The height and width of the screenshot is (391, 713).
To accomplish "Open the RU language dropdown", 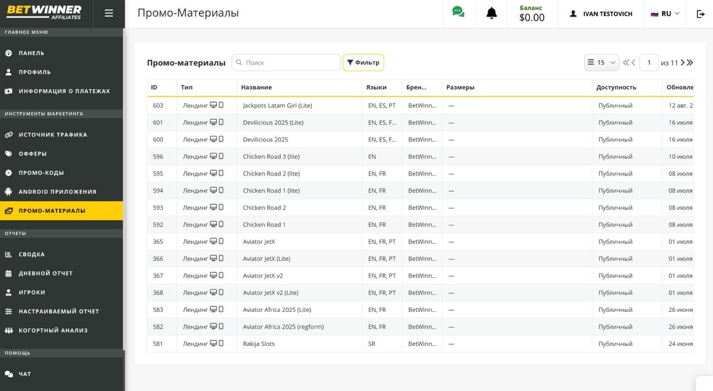I will pyautogui.click(x=665, y=14).
